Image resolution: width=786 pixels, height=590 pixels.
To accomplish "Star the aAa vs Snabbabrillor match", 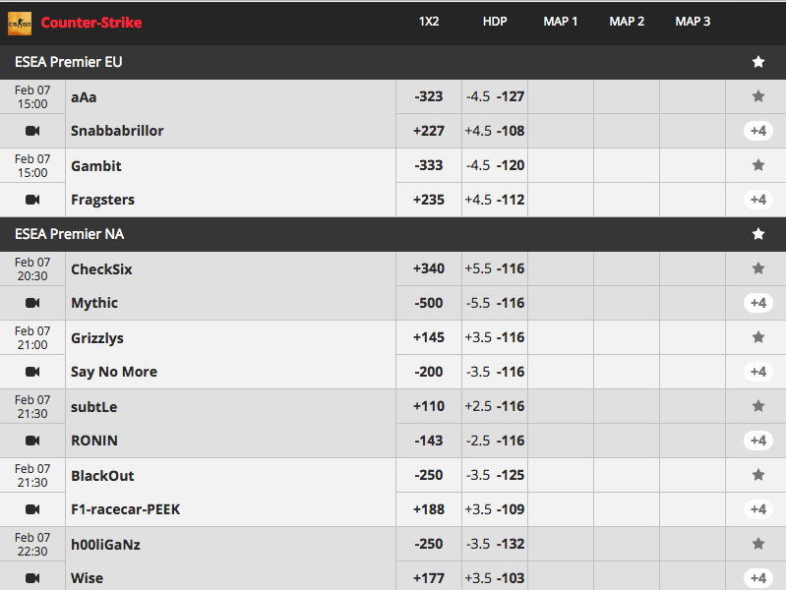I will tap(757, 96).
